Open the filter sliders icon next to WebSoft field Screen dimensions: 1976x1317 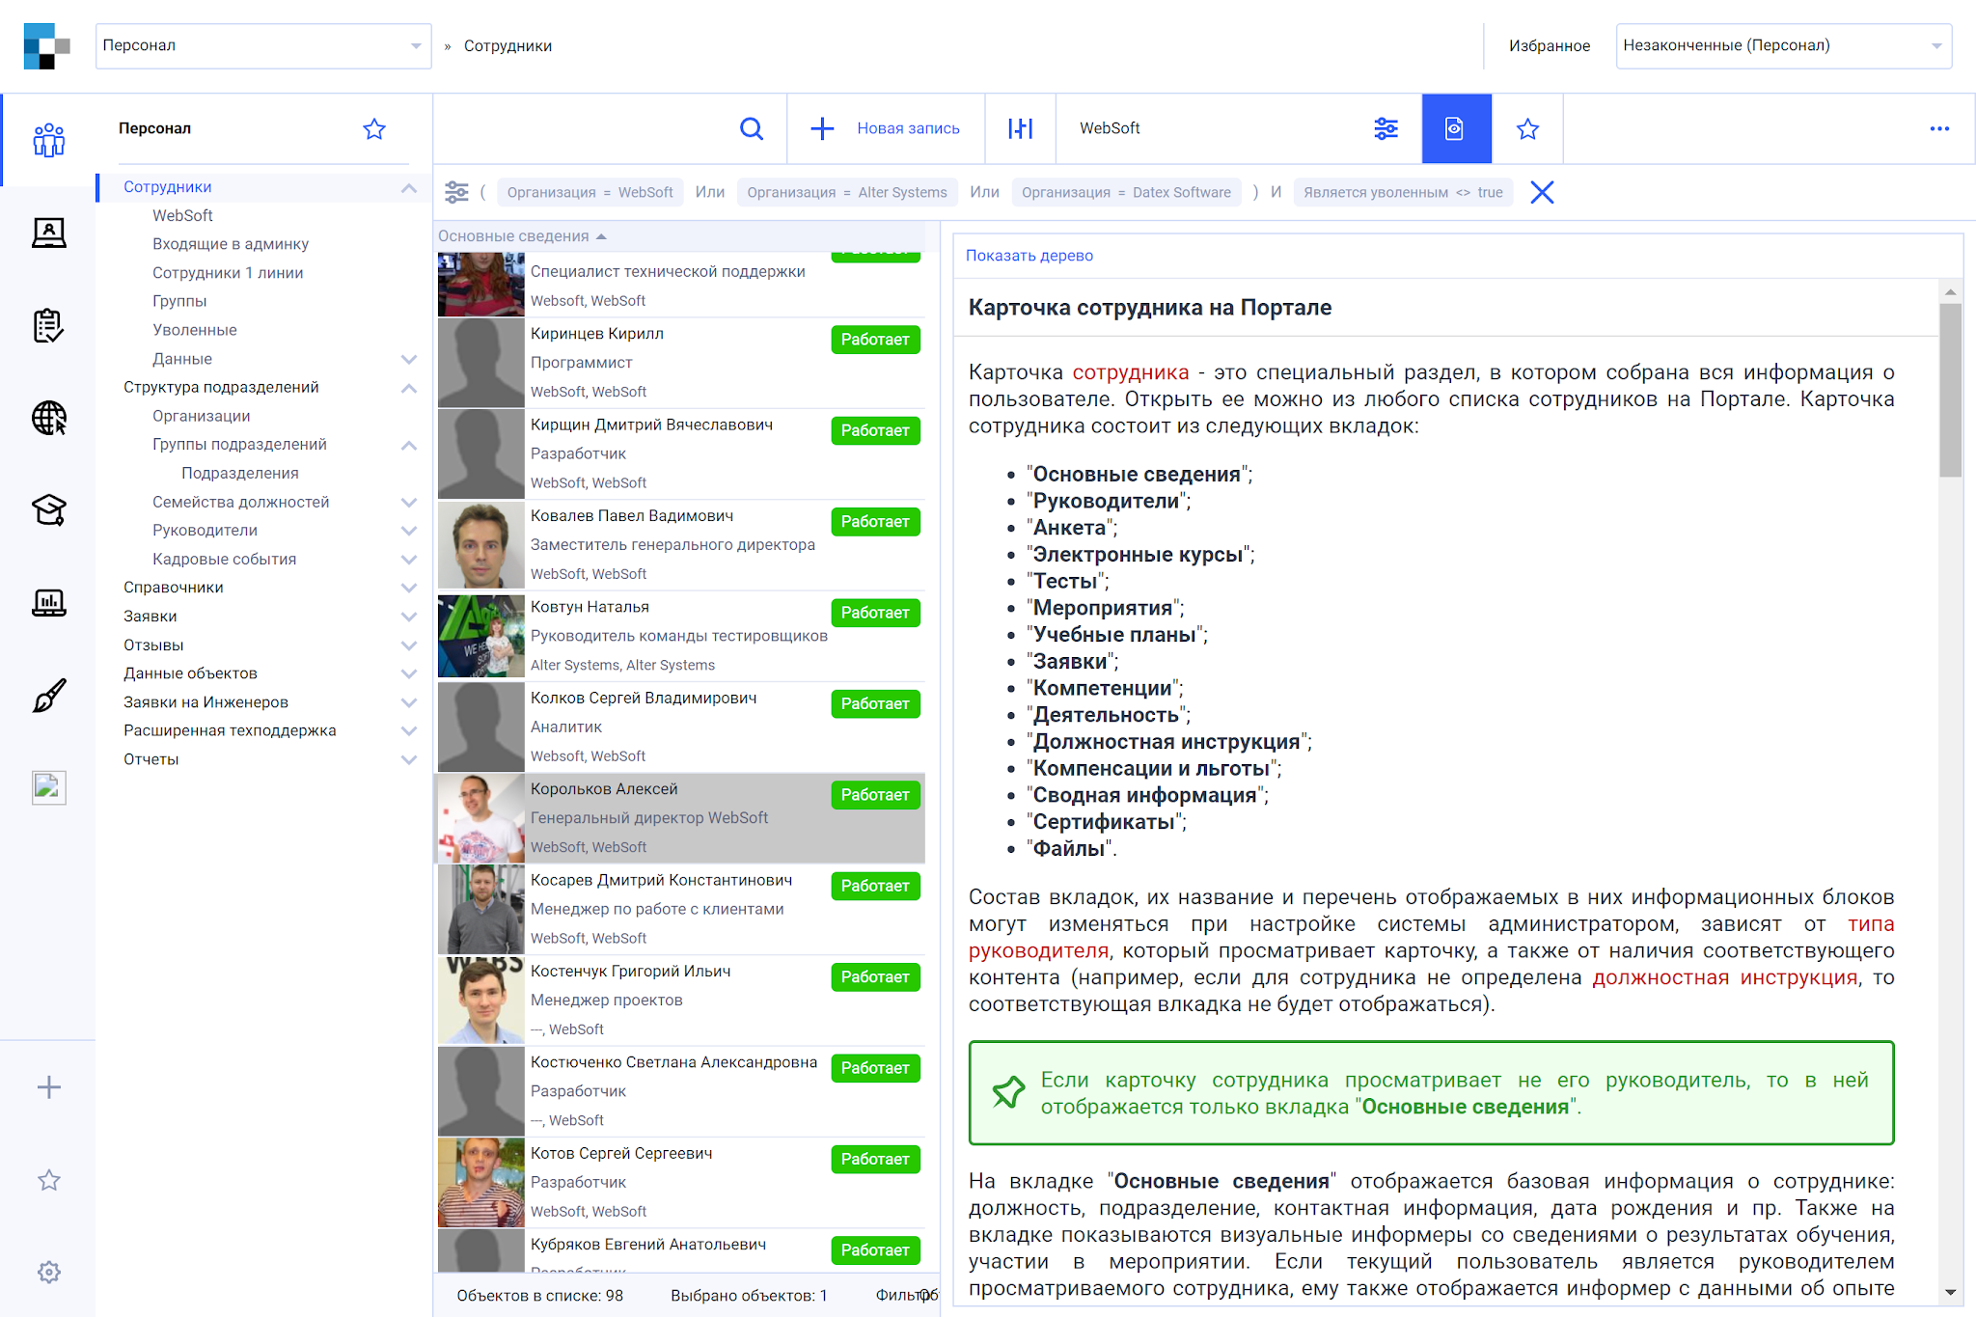[x=1386, y=128]
